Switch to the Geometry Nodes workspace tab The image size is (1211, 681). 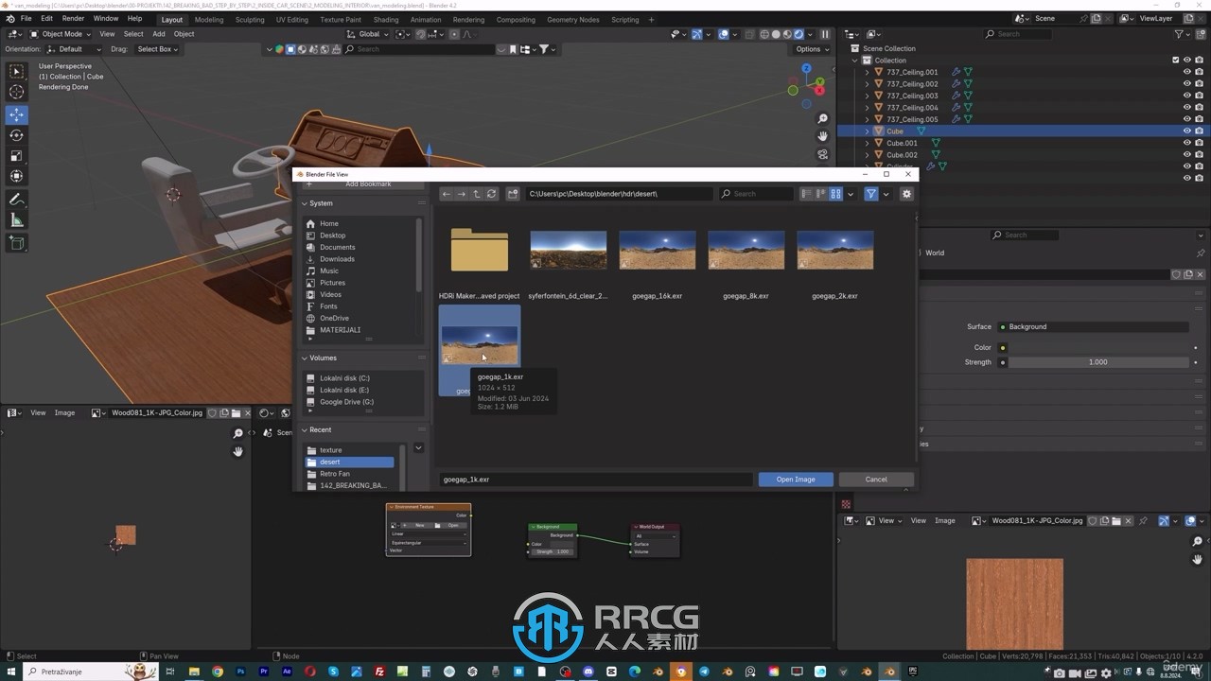pyautogui.click(x=572, y=20)
